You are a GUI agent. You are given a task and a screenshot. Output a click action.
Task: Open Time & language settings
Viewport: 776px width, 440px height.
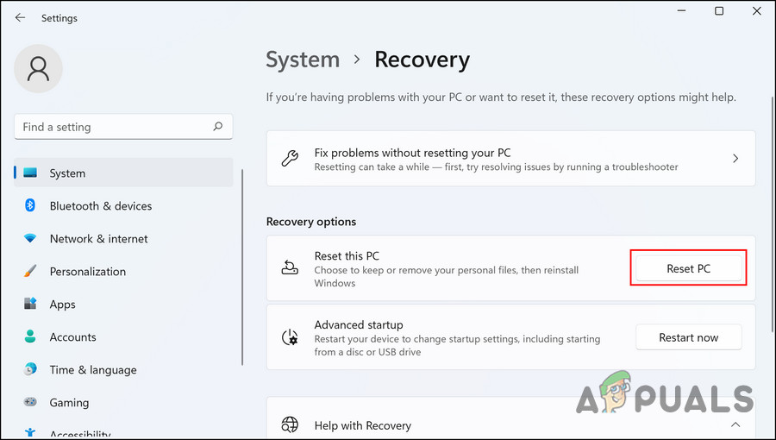coord(123,369)
